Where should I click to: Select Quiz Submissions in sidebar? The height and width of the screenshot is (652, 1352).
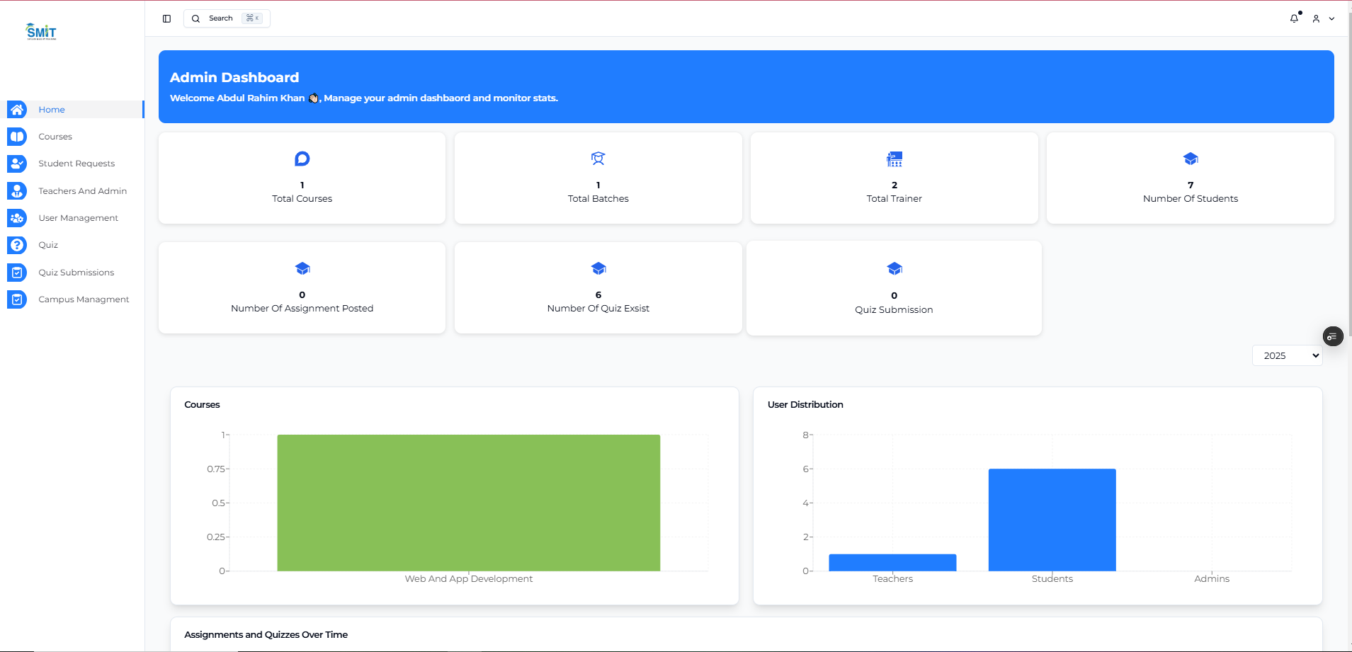(76, 273)
